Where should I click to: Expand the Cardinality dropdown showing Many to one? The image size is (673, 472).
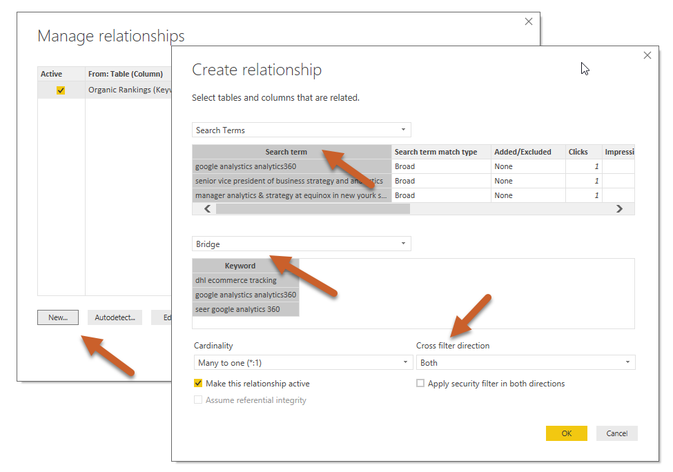pyautogui.click(x=406, y=362)
